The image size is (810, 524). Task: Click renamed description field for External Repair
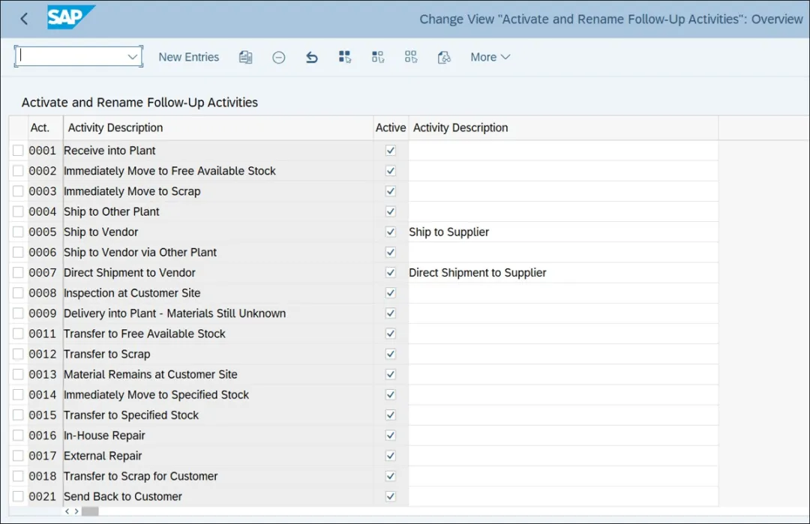[562, 456]
